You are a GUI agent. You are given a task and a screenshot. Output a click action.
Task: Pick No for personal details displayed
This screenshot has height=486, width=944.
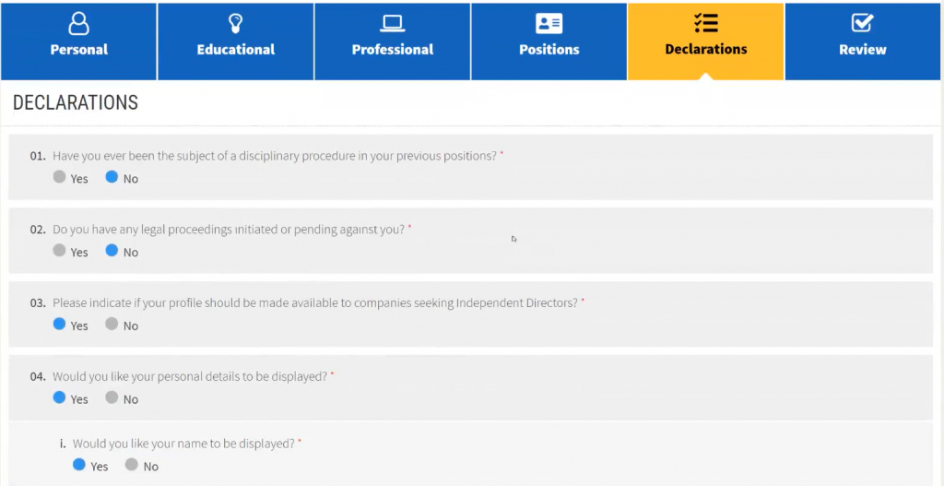112,398
